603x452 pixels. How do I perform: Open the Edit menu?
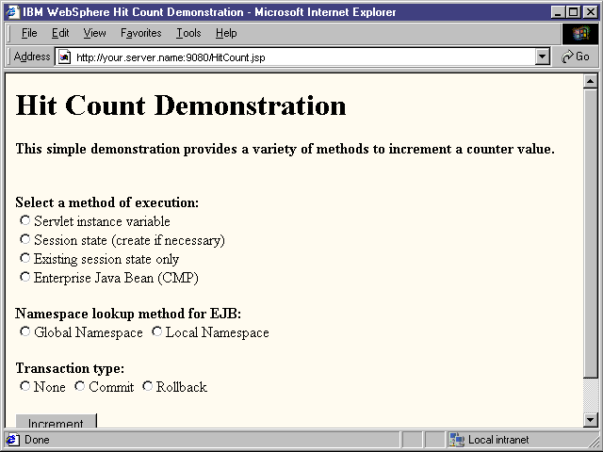60,33
